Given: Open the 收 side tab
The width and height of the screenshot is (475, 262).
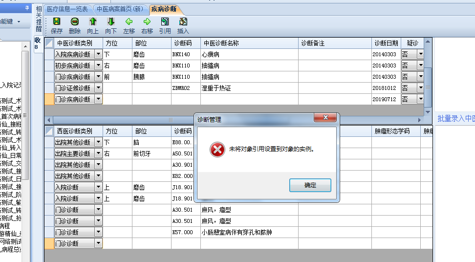Looking at the screenshot, I should tap(38, 44).
